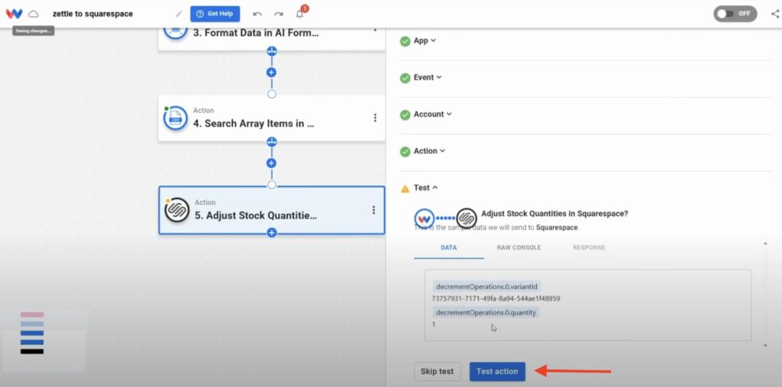Select step 3 Format Data card
Viewport: 782px width, 387px height.
272,38
